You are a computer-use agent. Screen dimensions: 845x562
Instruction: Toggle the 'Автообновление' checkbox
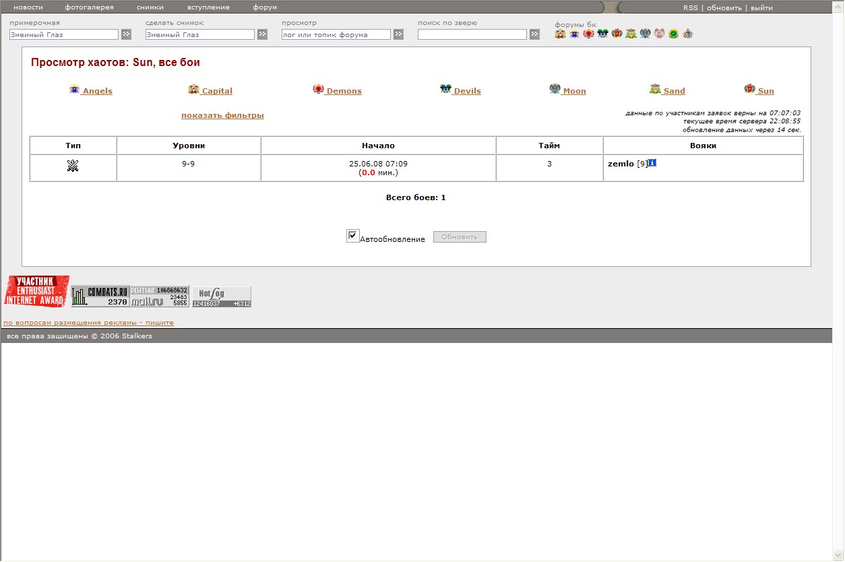352,236
